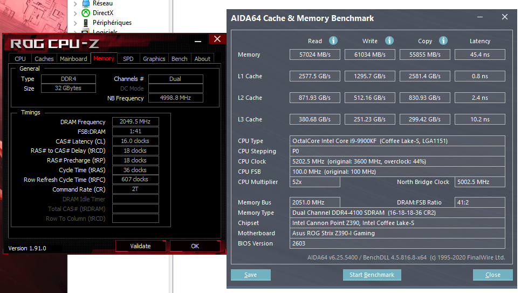This screenshot has height=293, width=521.
Task: Click the L1 Cache Write 1295.7 GB/s value
Action: [x=370, y=76]
